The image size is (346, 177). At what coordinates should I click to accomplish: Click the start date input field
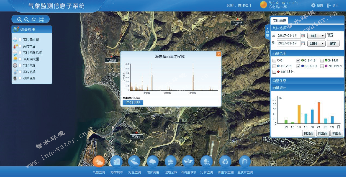coord(288,36)
